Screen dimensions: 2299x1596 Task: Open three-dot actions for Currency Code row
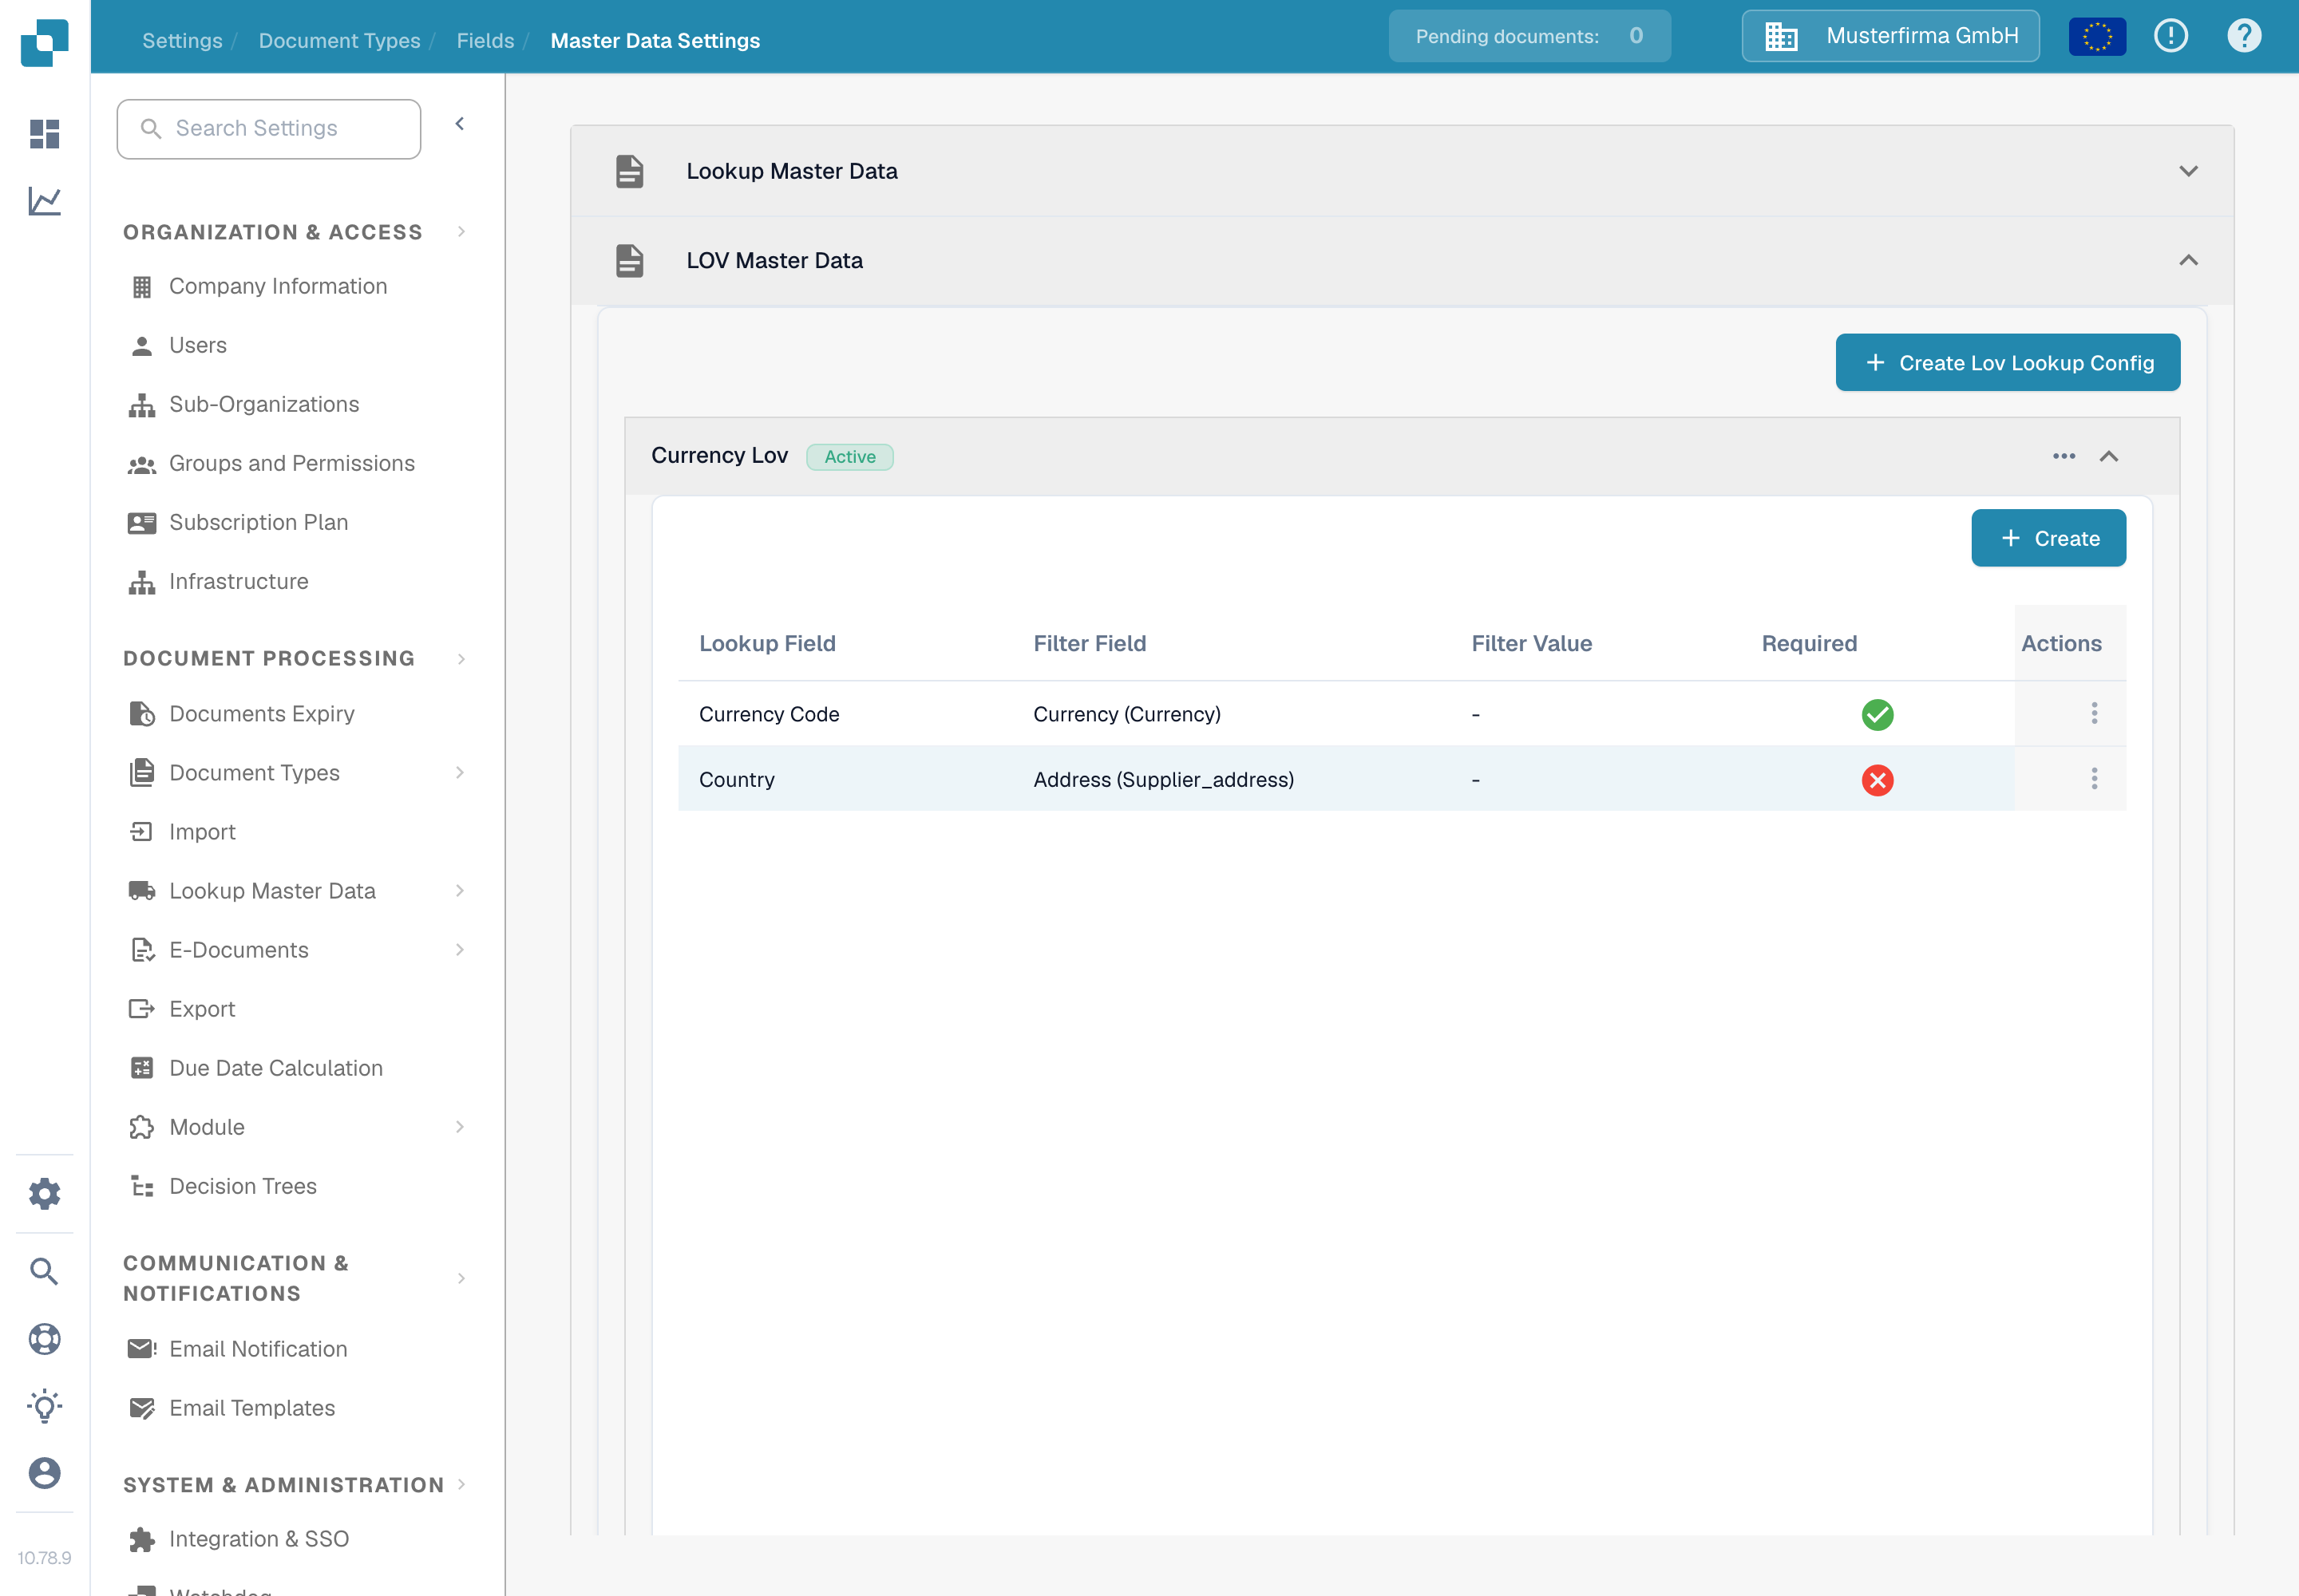coord(2094,713)
